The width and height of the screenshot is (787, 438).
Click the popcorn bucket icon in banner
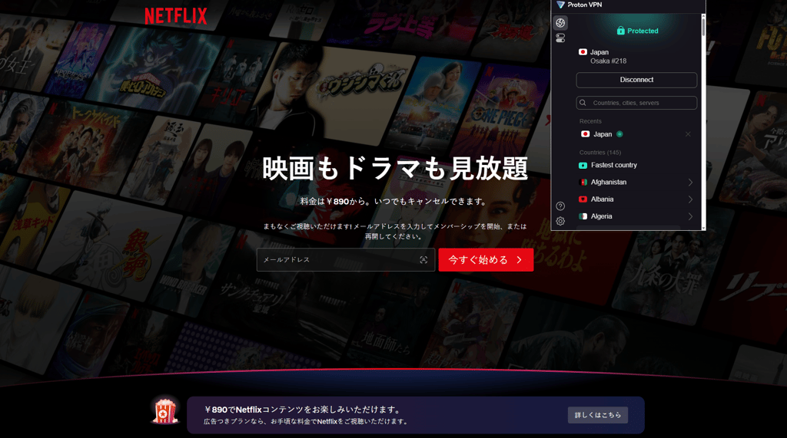pyautogui.click(x=164, y=411)
